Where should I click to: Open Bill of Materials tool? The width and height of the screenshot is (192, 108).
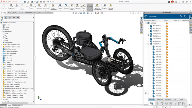[77, 7]
